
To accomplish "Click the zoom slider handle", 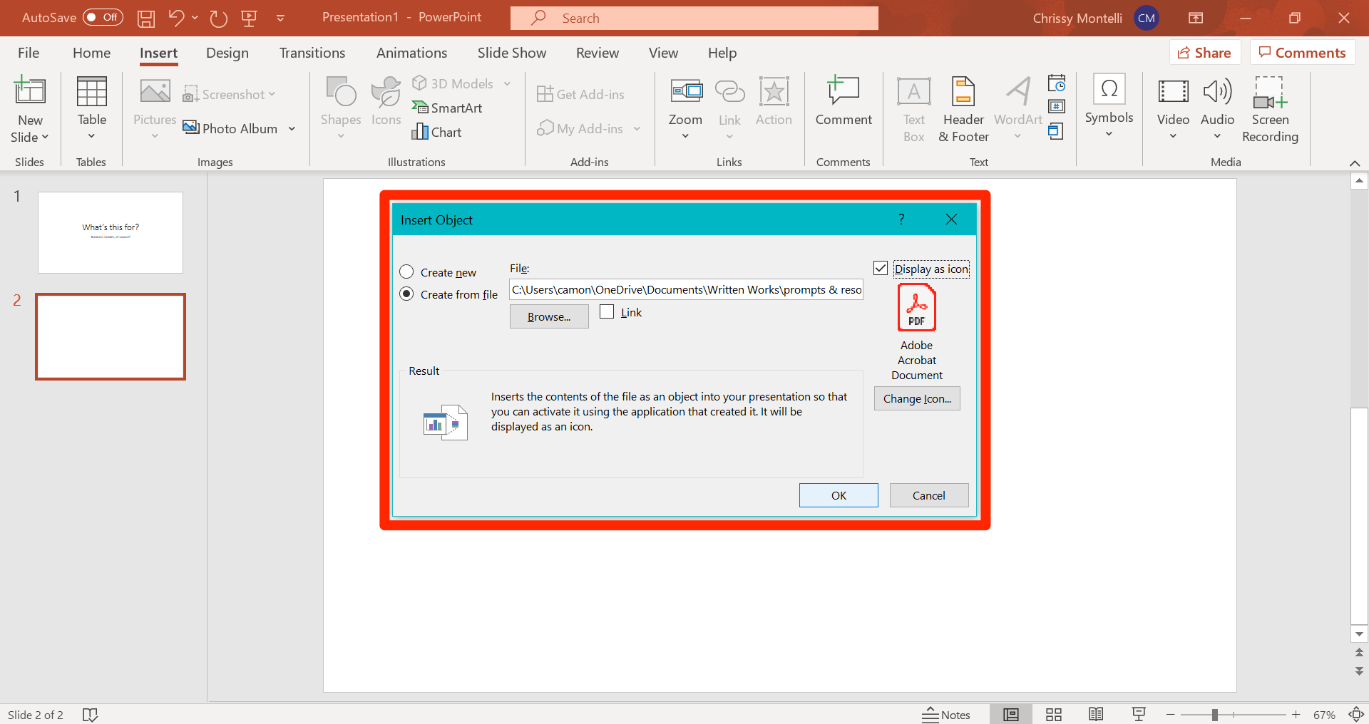I will click(x=1214, y=715).
